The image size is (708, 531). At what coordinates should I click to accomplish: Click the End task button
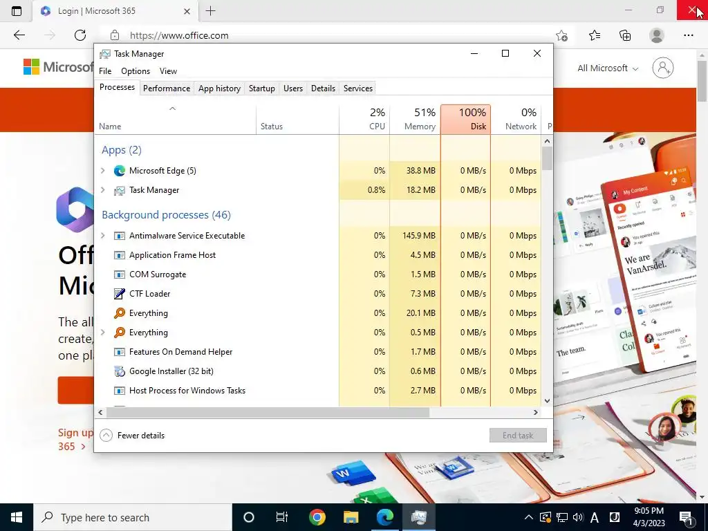click(x=518, y=436)
